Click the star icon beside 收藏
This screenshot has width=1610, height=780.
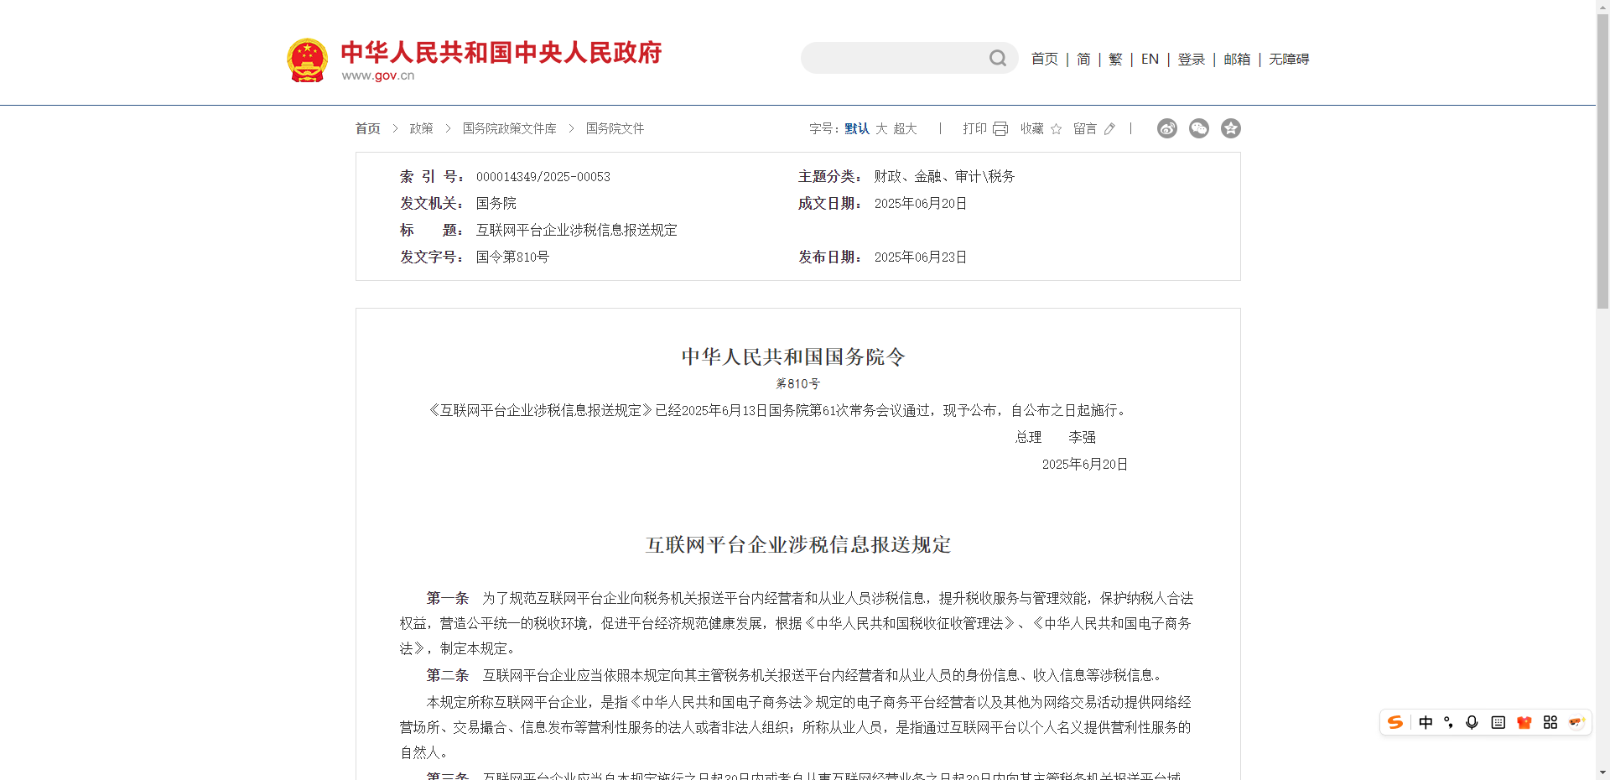point(1056,128)
